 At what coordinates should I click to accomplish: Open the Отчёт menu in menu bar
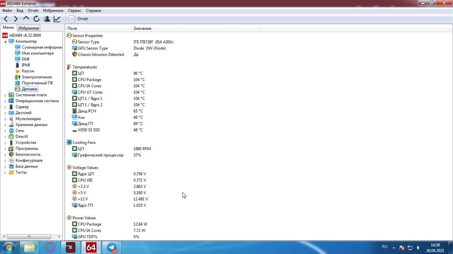click(x=33, y=11)
